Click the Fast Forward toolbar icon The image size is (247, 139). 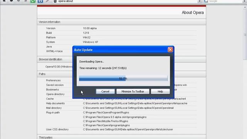[x=25, y=1]
